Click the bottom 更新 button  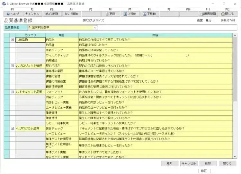pos(169,163)
